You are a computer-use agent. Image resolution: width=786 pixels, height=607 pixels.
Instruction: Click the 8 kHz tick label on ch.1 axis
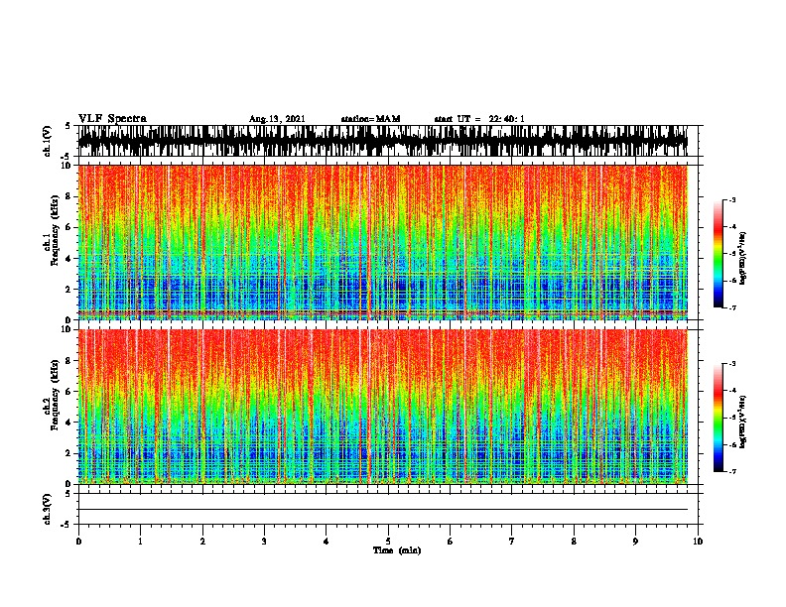pyautogui.click(x=68, y=196)
